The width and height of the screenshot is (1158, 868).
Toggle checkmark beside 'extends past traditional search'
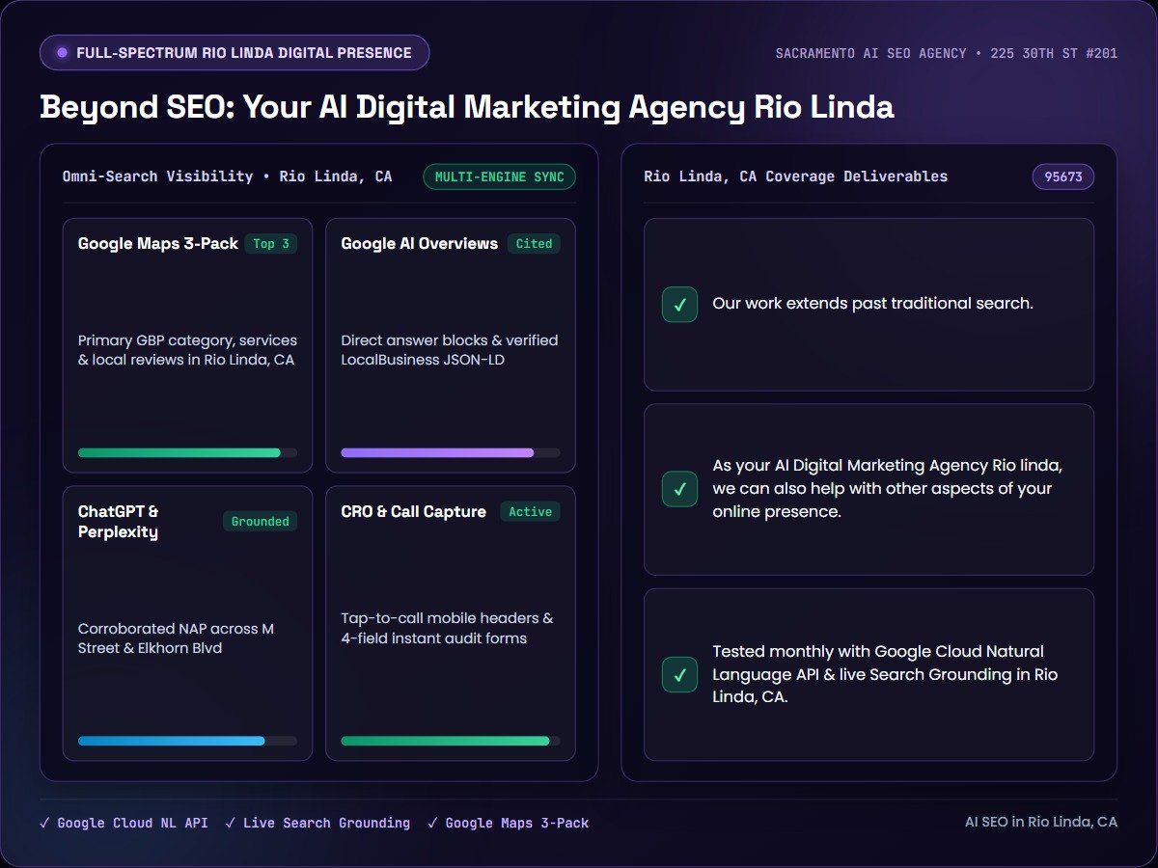coord(679,305)
